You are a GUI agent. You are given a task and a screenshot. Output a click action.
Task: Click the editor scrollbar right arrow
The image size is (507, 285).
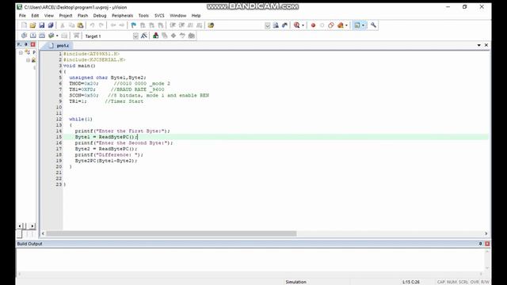click(x=486, y=234)
